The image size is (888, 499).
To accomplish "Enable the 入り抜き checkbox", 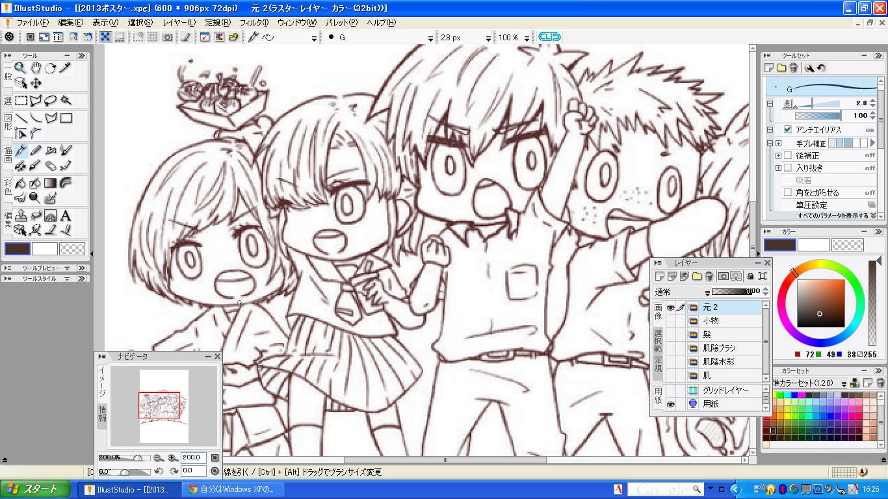I will coord(788,168).
